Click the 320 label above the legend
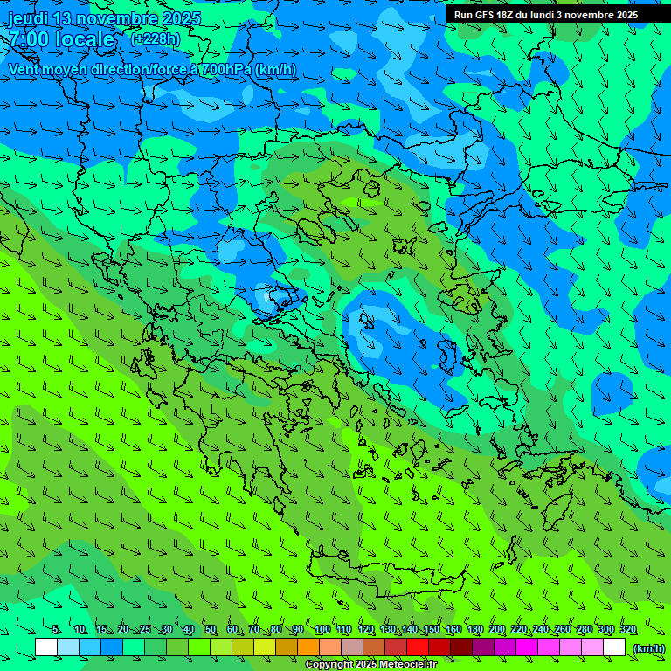The width and height of the screenshot is (671, 671). [627, 630]
